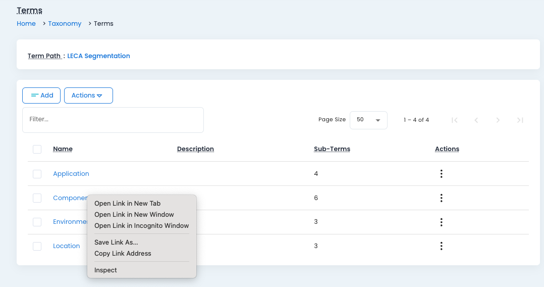544x287 pixels.
Task: Click into the Filter text field
Action: 113,120
